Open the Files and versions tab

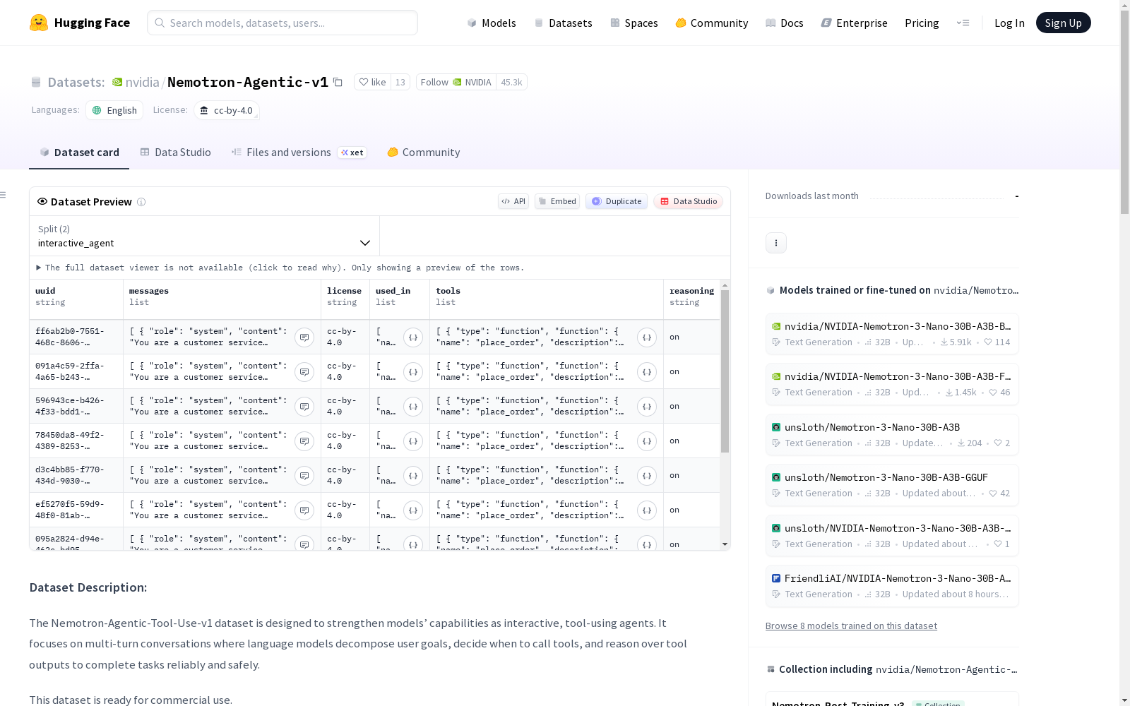[x=299, y=152]
